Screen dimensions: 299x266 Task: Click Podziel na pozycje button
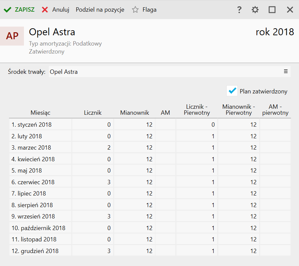point(100,10)
